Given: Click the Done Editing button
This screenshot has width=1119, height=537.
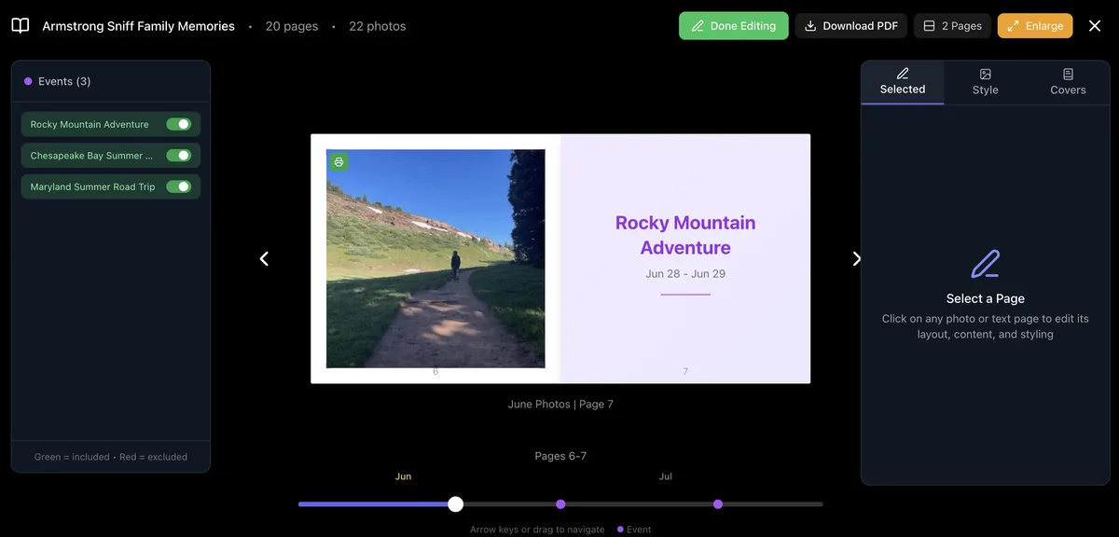Looking at the screenshot, I should coord(733,25).
